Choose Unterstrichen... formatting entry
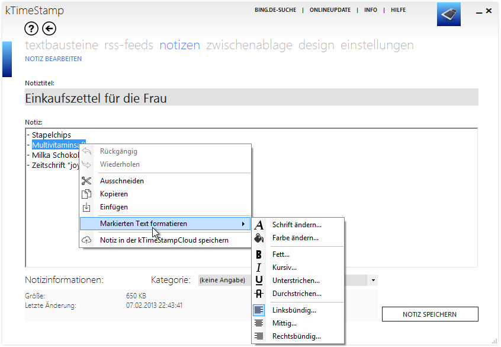The height and width of the screenshot is (347, 501). pos(298,281)
